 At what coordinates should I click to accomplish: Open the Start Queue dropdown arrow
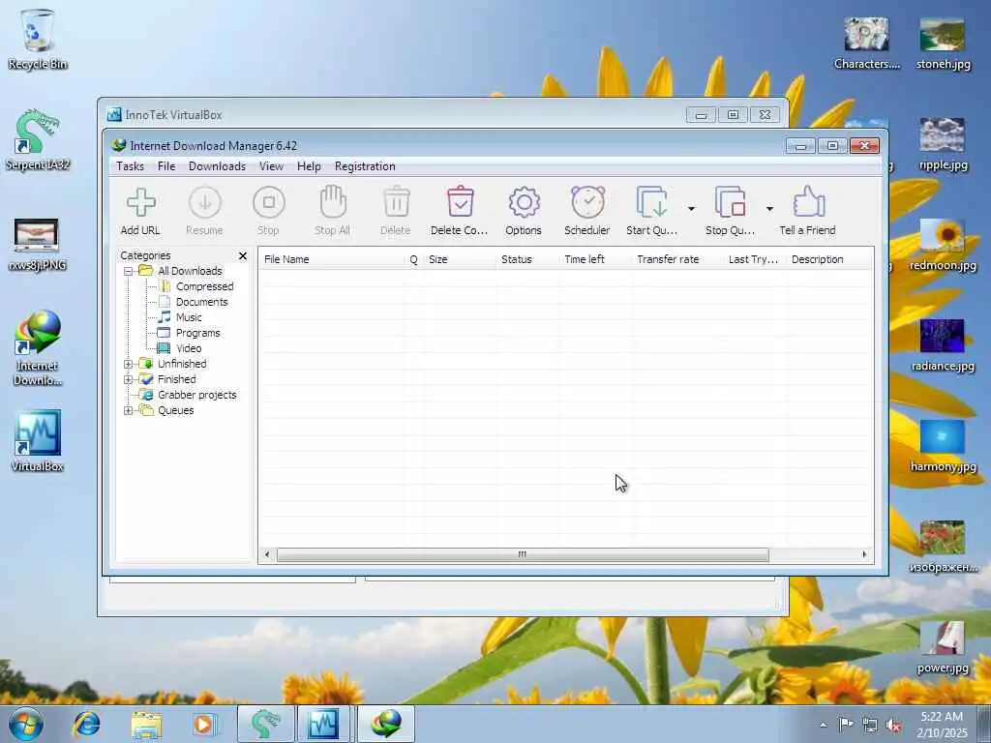[691, 209]
